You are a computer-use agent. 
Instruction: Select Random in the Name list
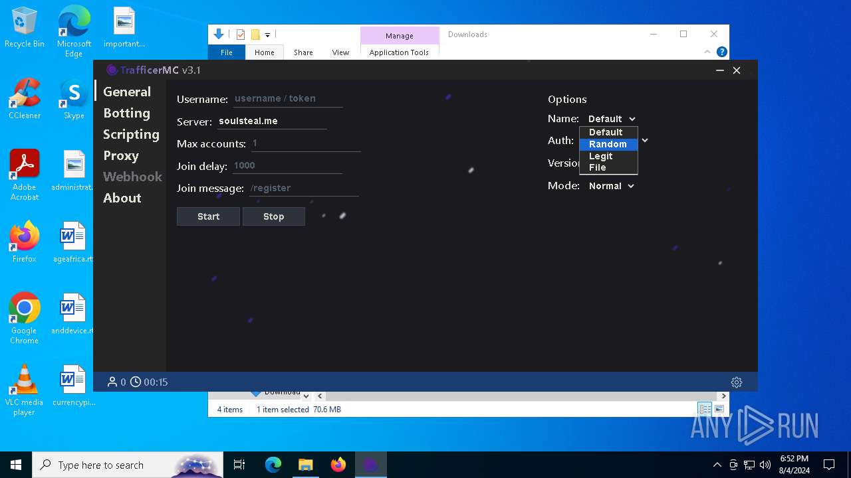tap(608, 144)
